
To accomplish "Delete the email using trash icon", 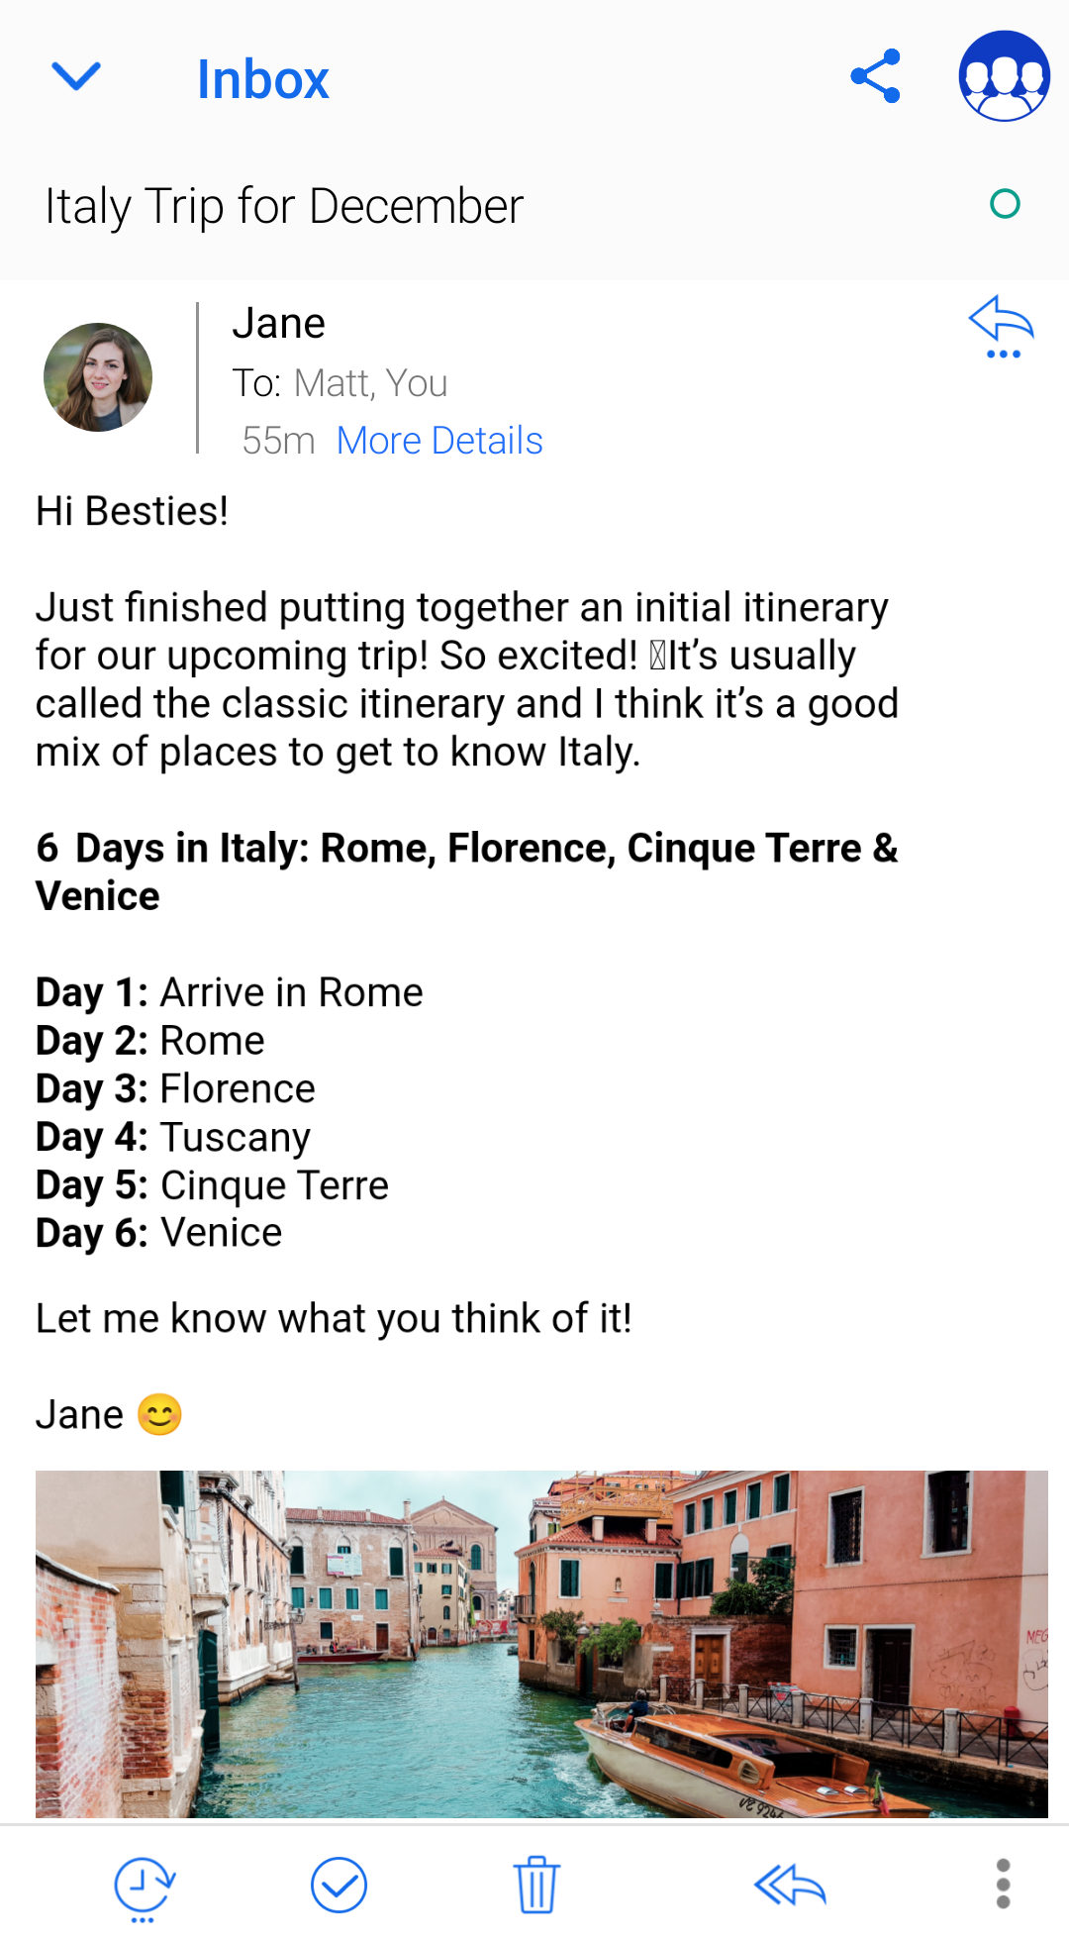I will click(536, 1885).
